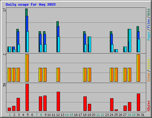
Task: Click day label "24" on the x-axis
Action: click(111, 115)
